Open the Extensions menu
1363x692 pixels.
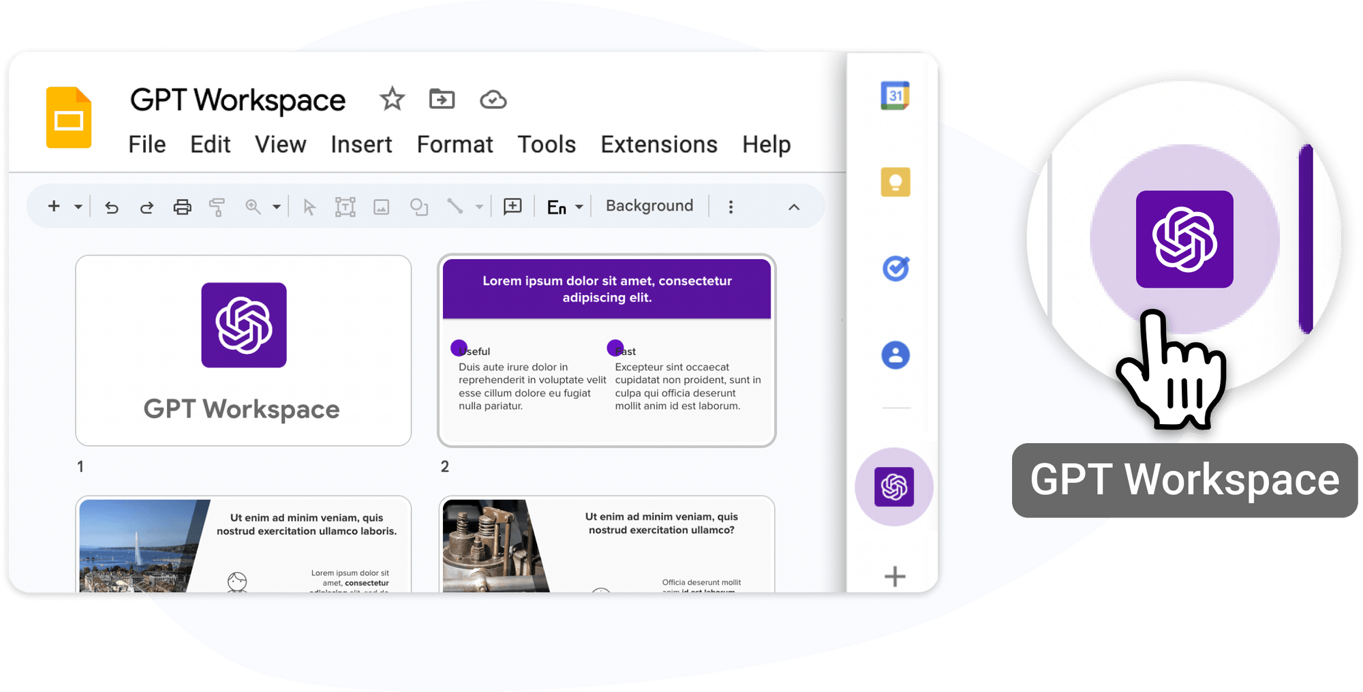click(659, 145)
